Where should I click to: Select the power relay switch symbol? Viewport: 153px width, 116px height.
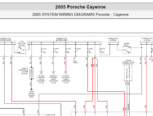(127, 50)
